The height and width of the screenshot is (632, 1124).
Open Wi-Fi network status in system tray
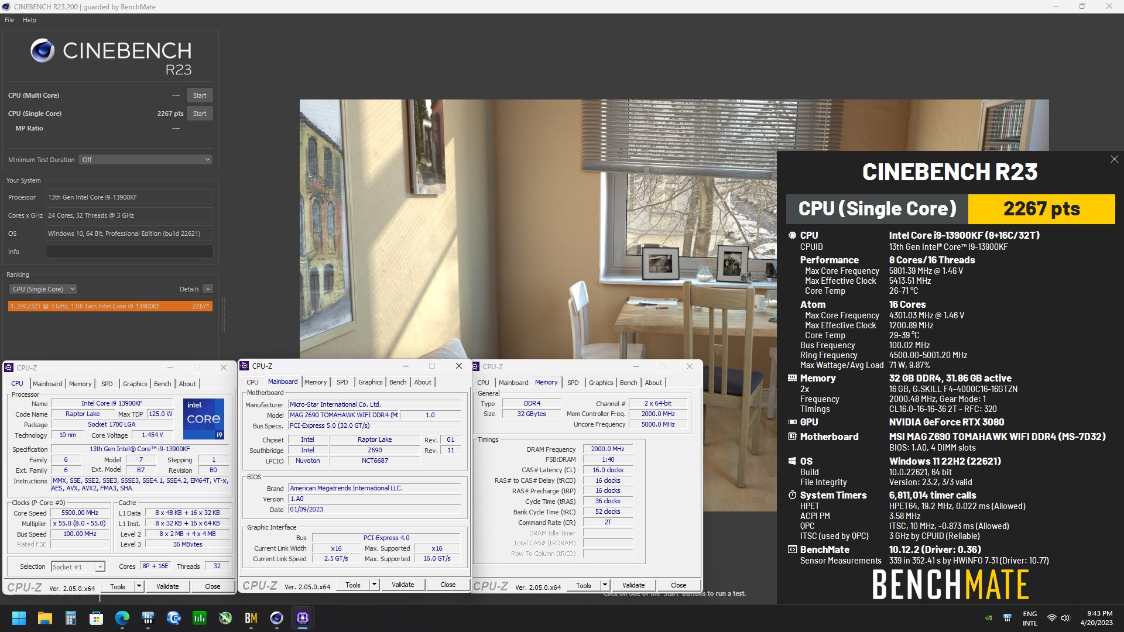click(1052, 618)
